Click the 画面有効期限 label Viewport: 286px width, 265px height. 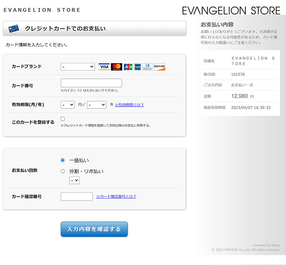coord(214,108)
